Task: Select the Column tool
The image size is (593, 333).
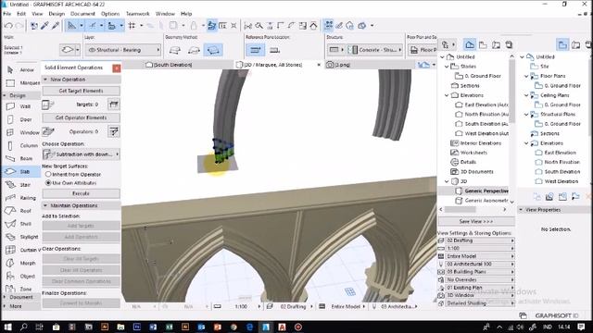Action: [x=22, y=145]
